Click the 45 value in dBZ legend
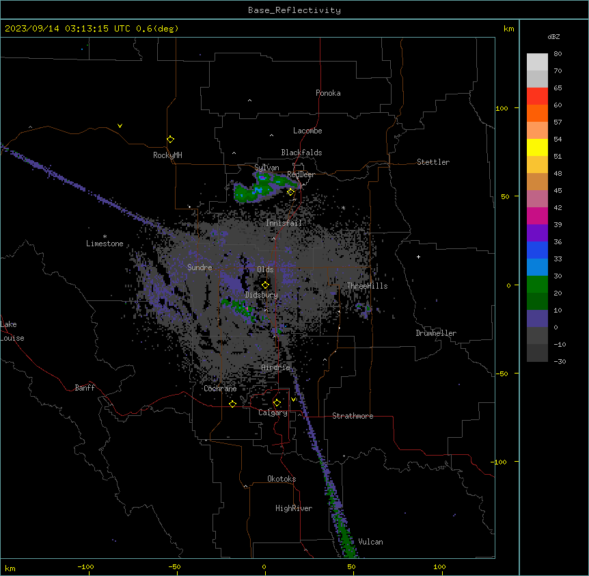 558,191
